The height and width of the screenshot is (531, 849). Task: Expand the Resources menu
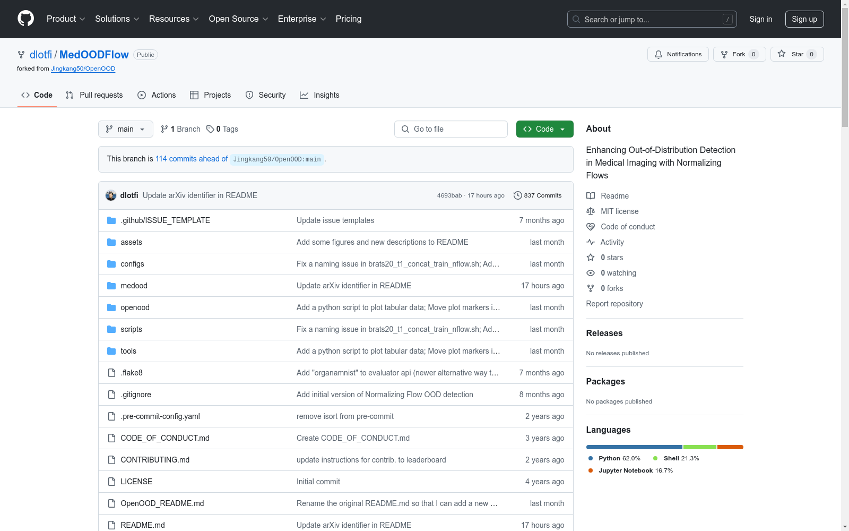174,19
